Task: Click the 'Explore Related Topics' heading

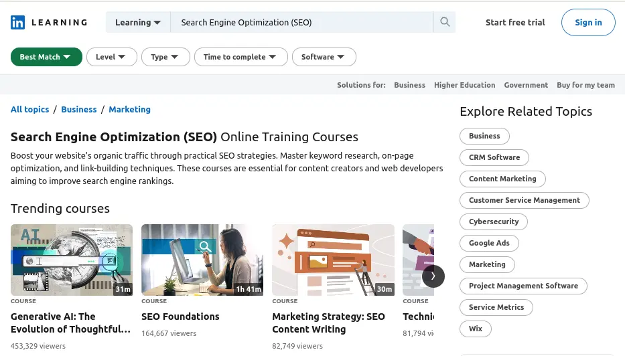Action: pyautogui.click(x=526, y=112)
